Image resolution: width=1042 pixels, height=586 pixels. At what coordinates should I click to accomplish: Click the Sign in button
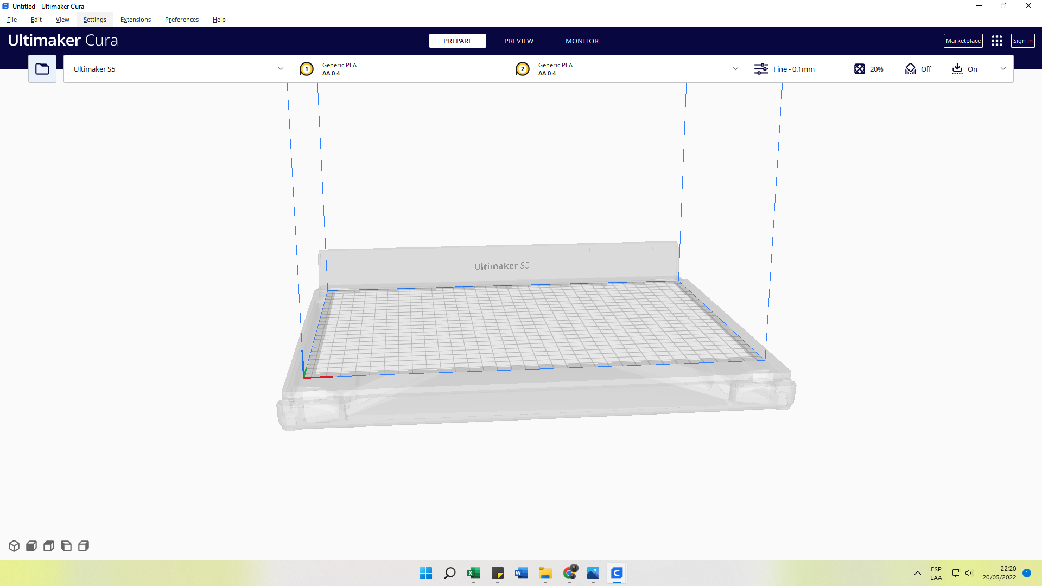coord(1023,41)
